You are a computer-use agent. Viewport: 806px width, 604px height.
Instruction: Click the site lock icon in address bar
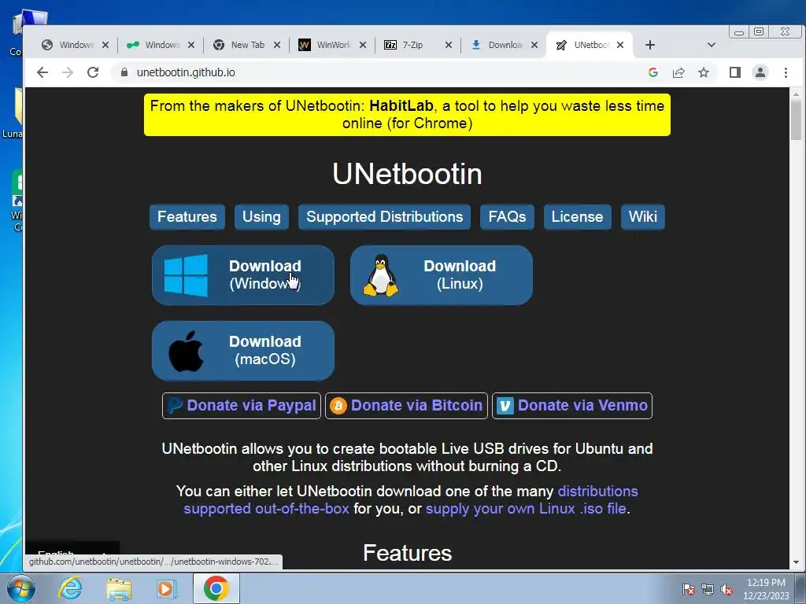pos(124,72)
